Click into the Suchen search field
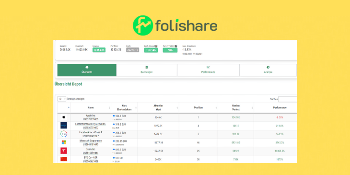The image size is (350, 175). (x=288, y=99)
